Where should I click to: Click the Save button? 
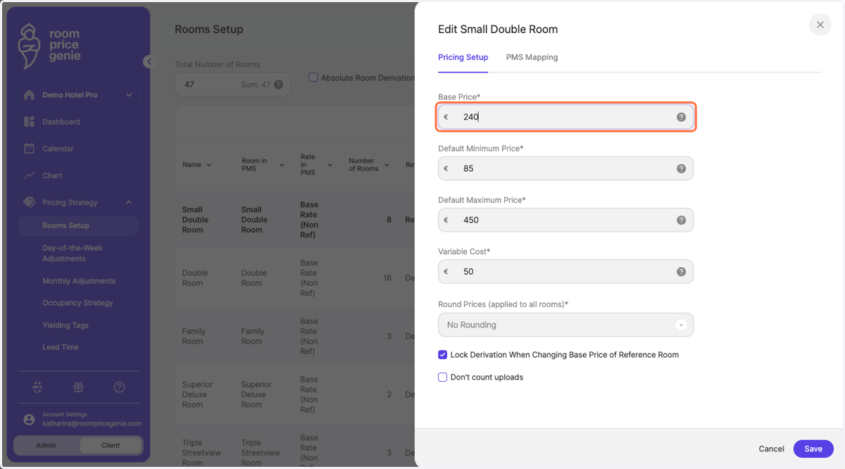click(x=813, y=449)
